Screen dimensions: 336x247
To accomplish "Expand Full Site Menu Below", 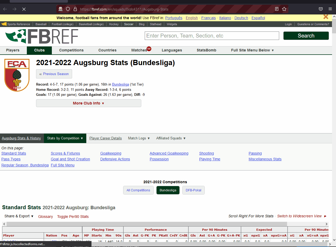I will [252, 50].
